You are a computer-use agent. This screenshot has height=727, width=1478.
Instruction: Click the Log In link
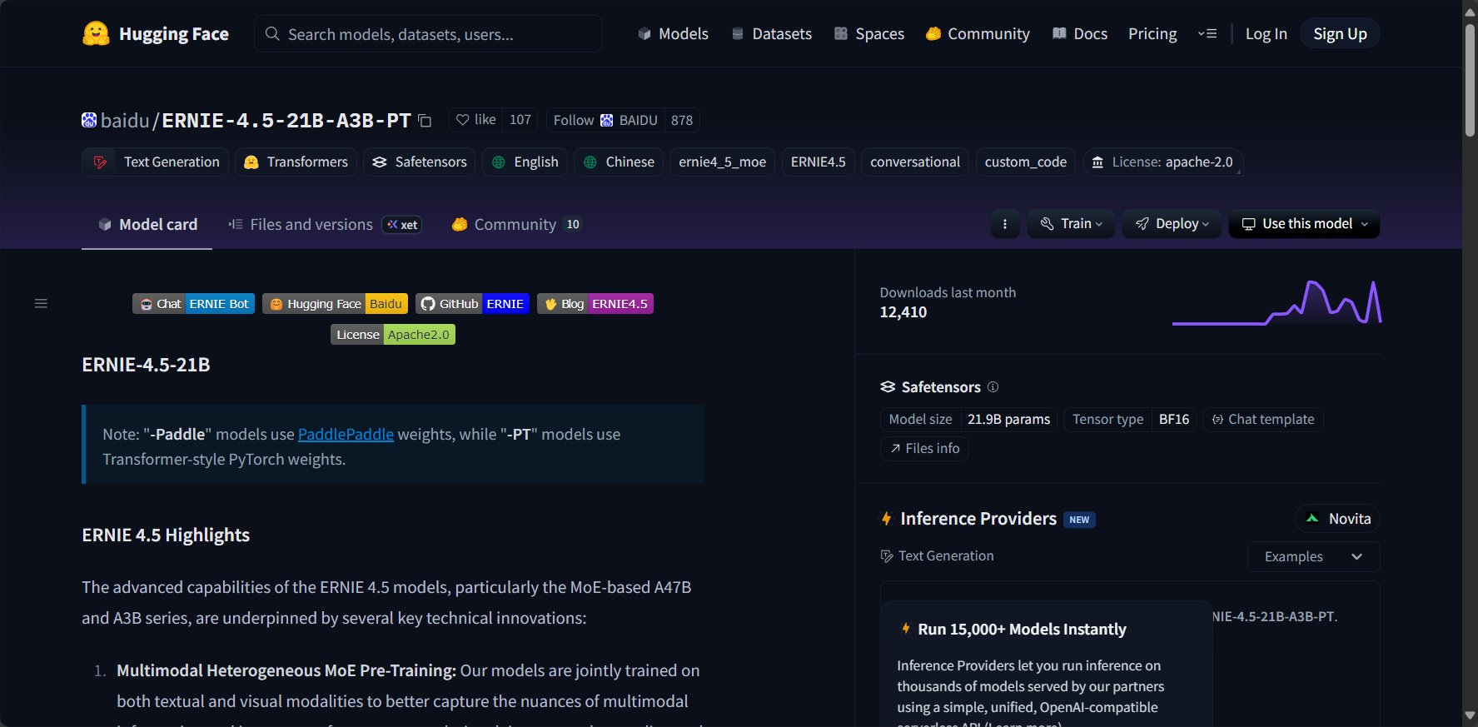(x=1266, y=34)
